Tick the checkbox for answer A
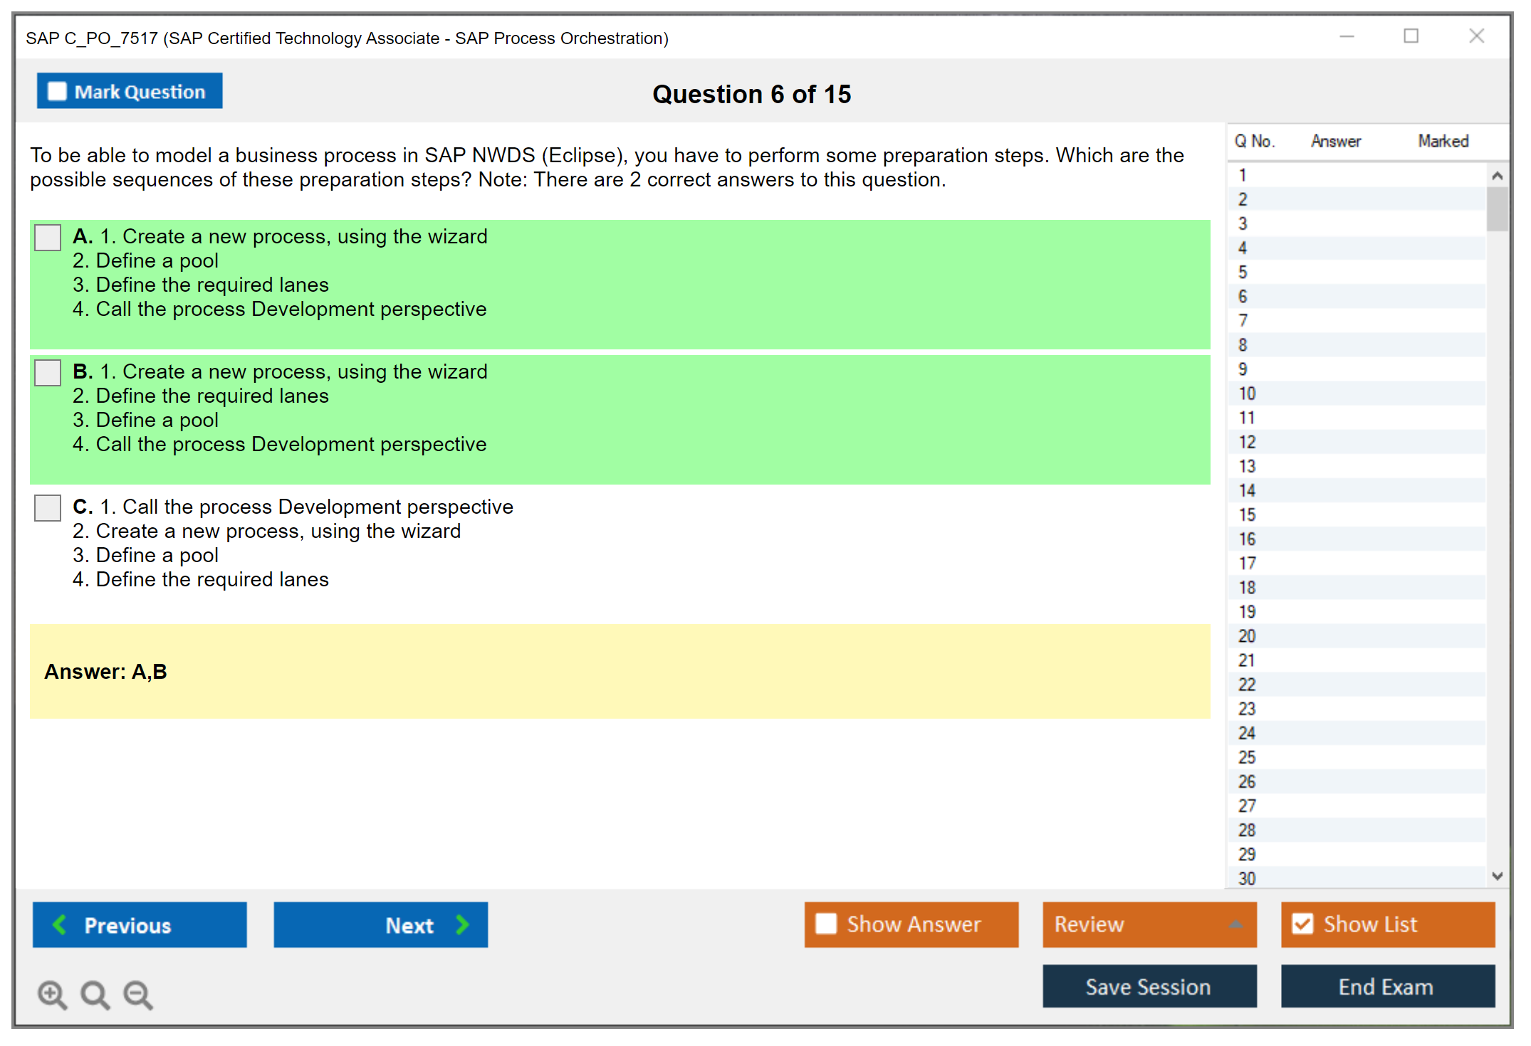Viewport: 1531px width, 1046px height. [x=48, y=238]
